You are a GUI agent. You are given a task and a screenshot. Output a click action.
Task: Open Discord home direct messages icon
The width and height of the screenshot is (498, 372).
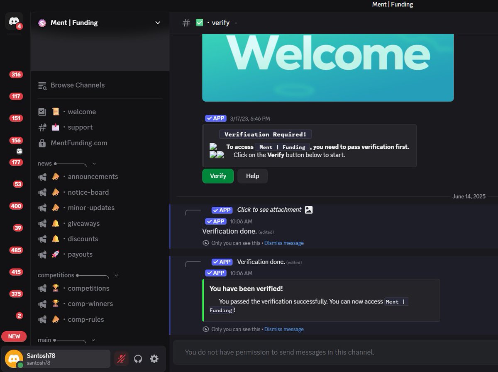pyautogui.click(x=14, y=21)
